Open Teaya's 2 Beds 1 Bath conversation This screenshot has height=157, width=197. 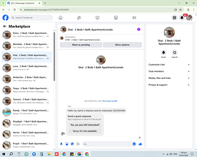coord(27,90)
